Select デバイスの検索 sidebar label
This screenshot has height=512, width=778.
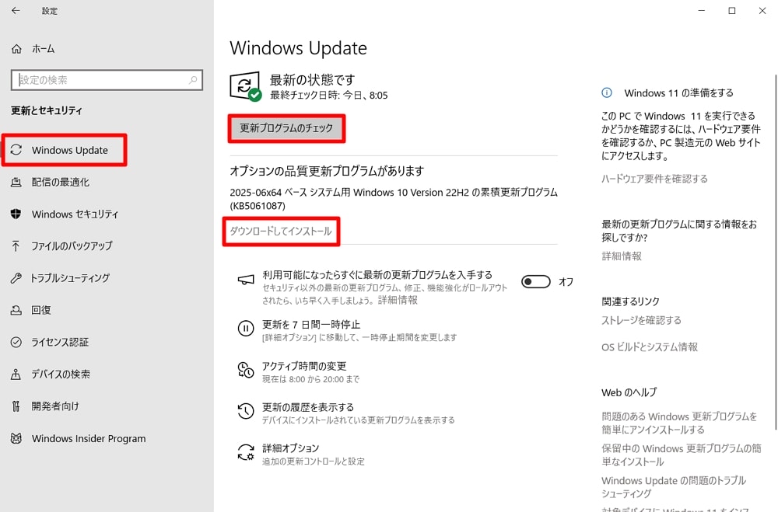point(61,374)
